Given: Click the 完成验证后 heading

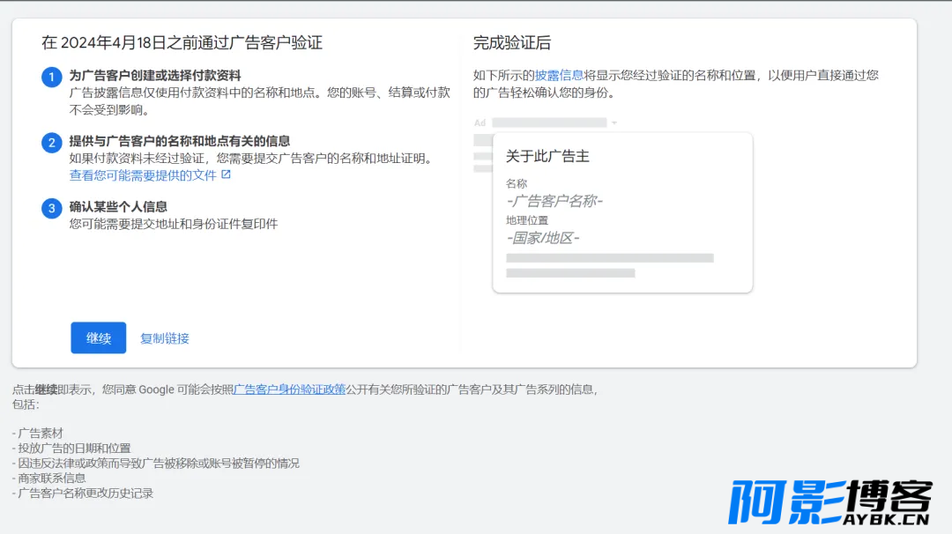Looking at the screenshot, I should (x=512, y=43).
